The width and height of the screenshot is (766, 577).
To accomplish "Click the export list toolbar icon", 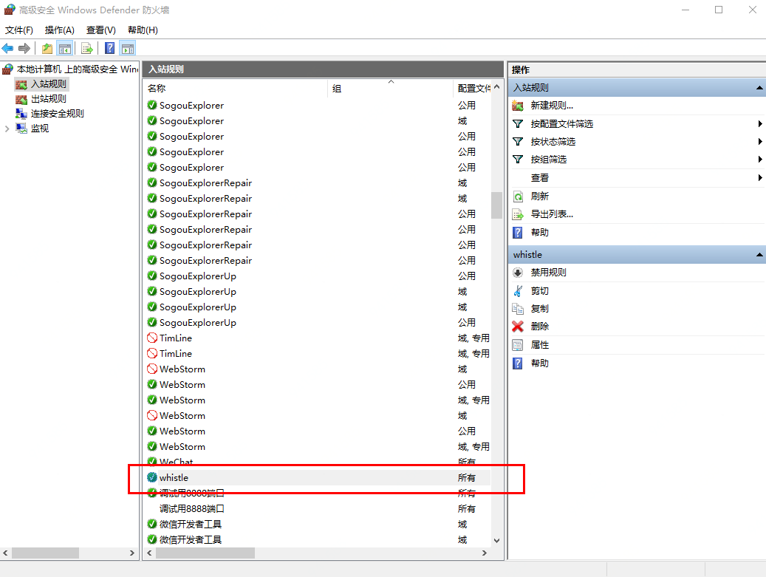I will coord(87,49).
